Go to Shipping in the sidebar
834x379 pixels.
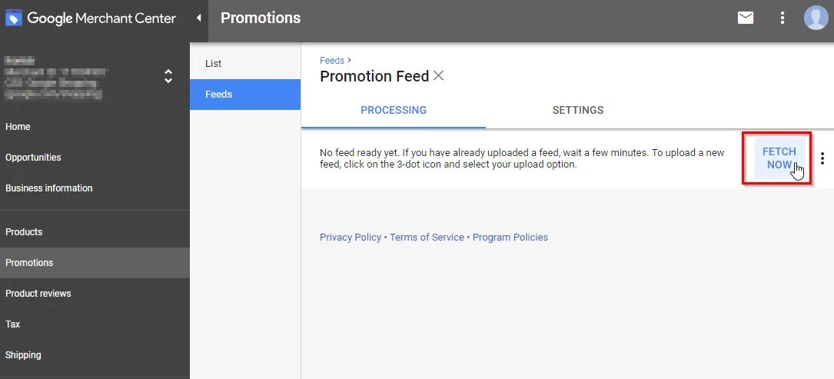click(x=23, y=355)
